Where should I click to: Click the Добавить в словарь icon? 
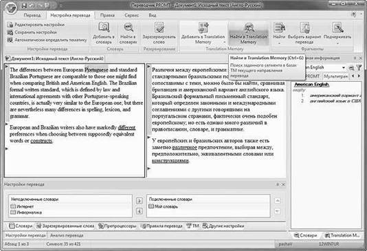click(x=104, y=27)
